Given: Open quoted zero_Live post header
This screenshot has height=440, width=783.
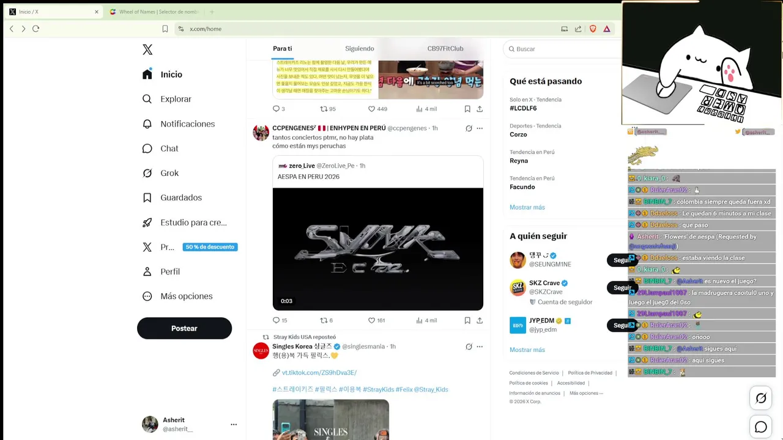Looking at the screenshot, I should 322,166.
